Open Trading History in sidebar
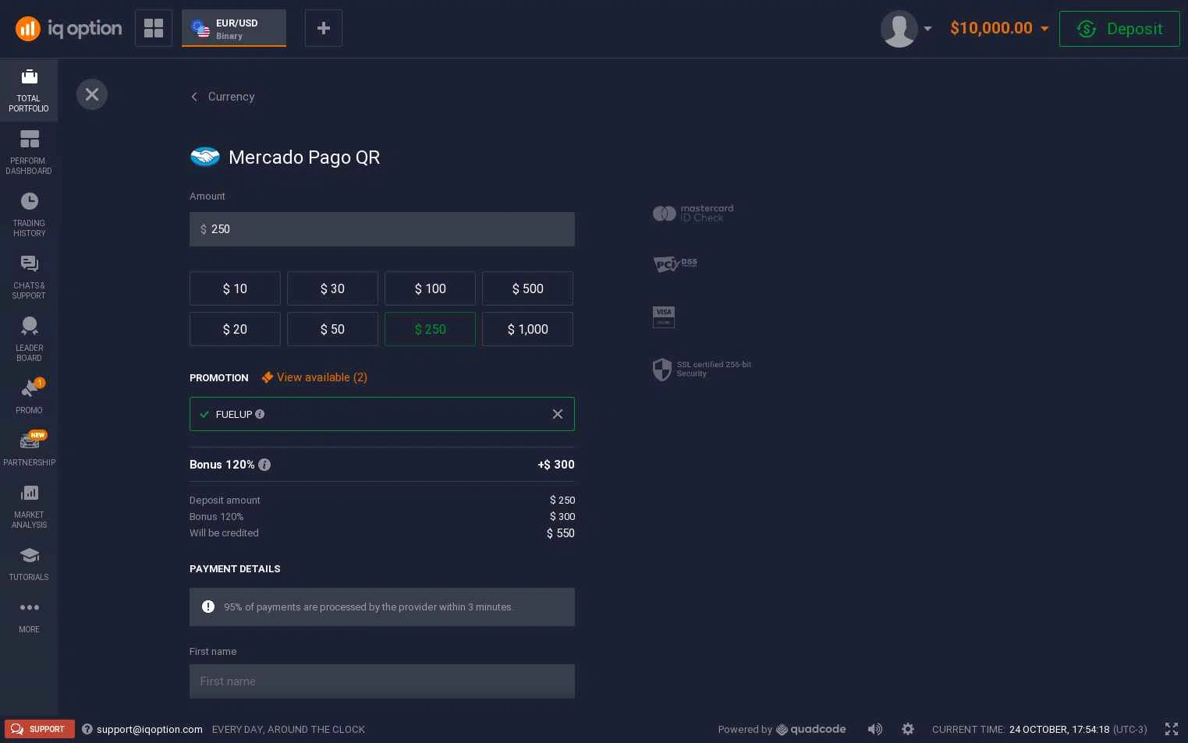This screenshot has height=743, width=1188. coord(29,215)
